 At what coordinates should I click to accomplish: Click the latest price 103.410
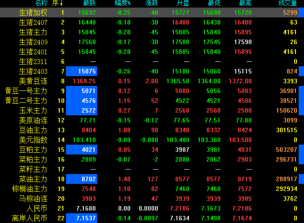[x=84, y=140]
